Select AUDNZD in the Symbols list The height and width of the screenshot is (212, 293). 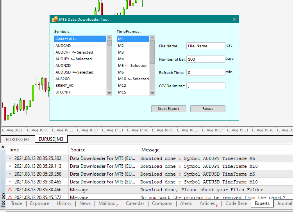80,65
